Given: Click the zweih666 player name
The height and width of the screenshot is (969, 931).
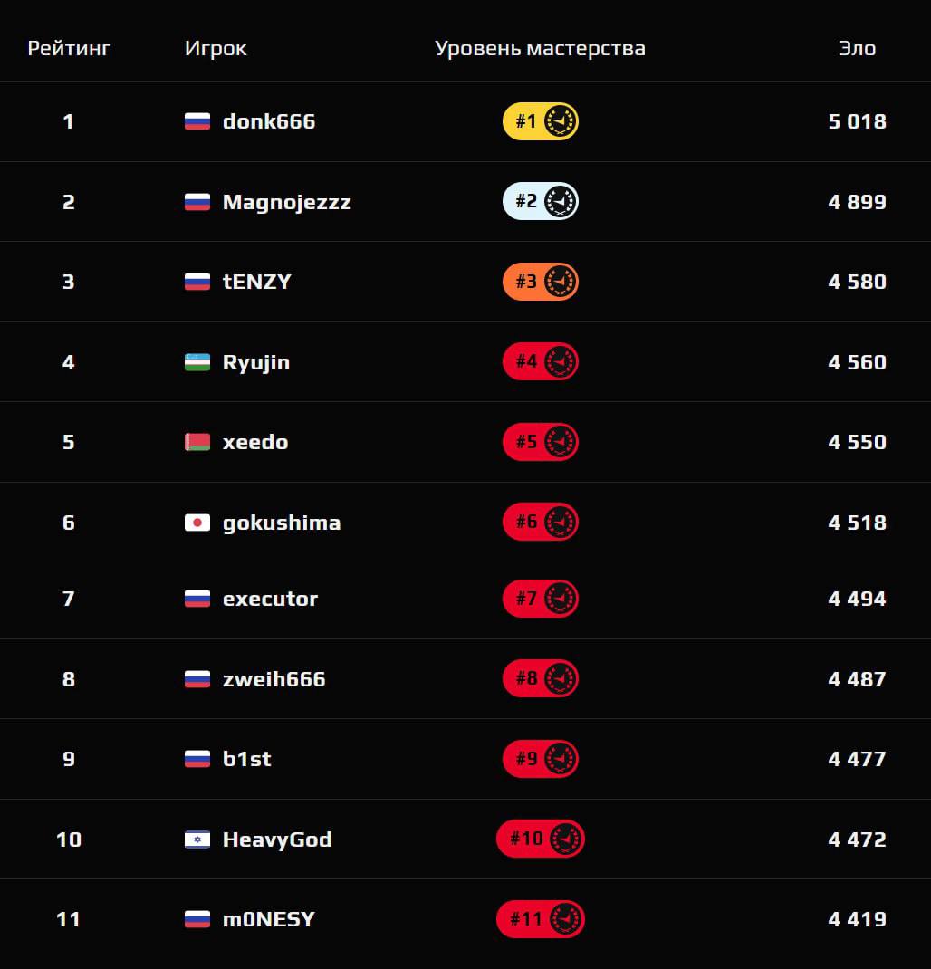Looking at the screenshot, I should tap(274, 679).
